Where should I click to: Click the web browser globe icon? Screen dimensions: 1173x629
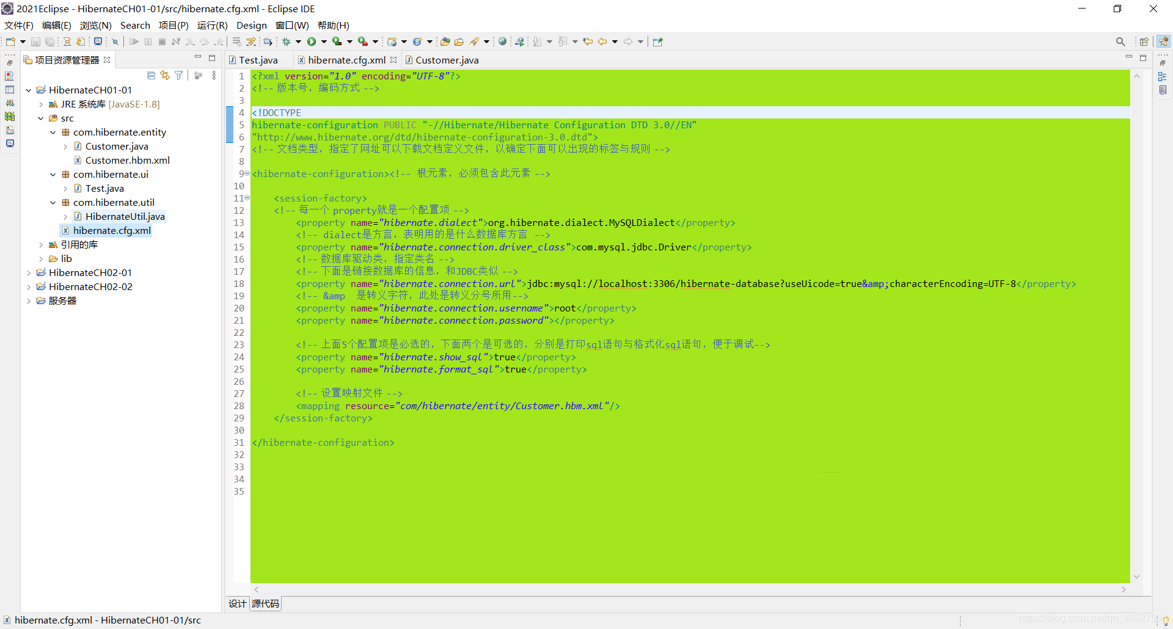[x=502, y=42]
